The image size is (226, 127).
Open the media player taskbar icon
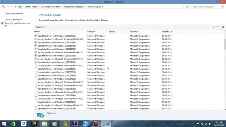pos(54,124)
